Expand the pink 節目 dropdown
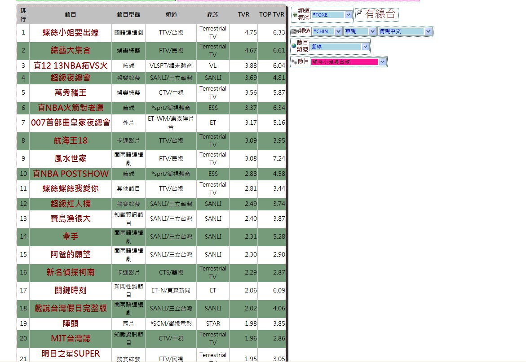526x362 pixels. point(348,62)
